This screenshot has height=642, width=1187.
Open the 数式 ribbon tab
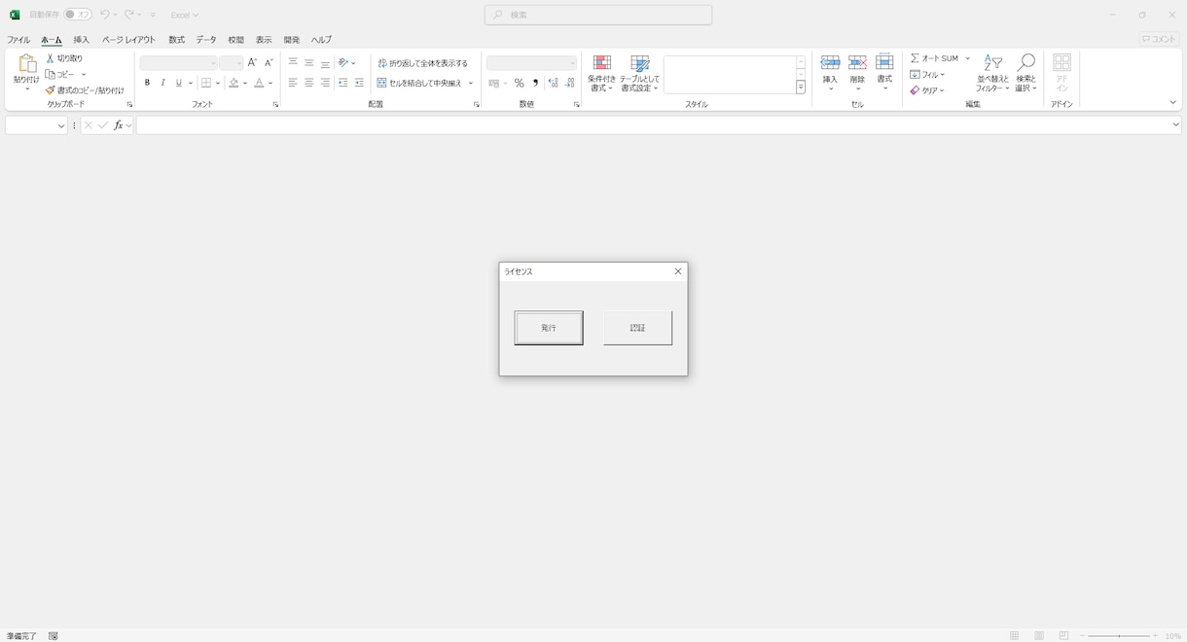click(176, 40)
